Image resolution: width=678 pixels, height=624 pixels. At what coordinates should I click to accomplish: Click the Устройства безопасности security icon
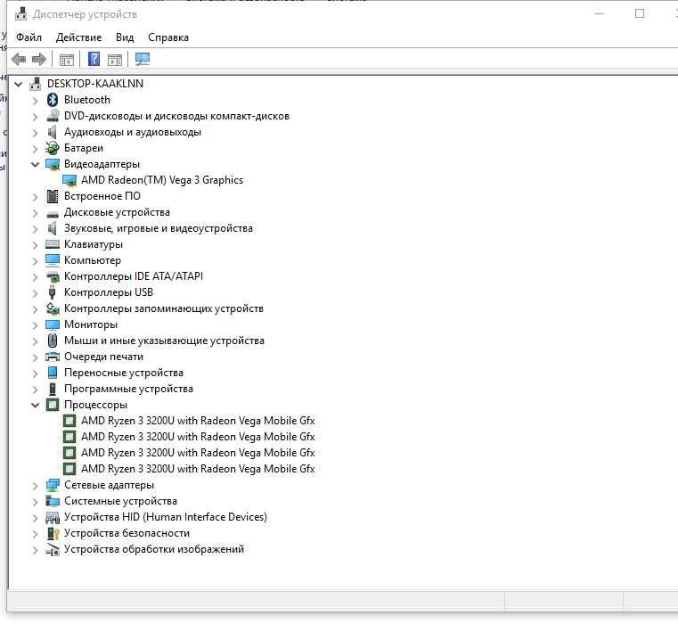(53, 533)
